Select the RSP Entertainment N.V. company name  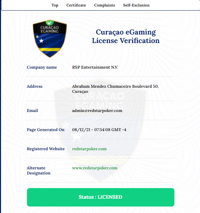coord(95,67)
